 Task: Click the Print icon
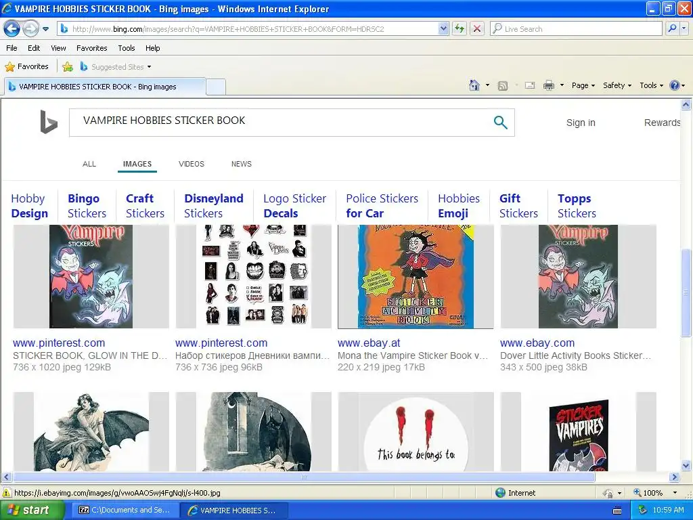pos(548,85)
